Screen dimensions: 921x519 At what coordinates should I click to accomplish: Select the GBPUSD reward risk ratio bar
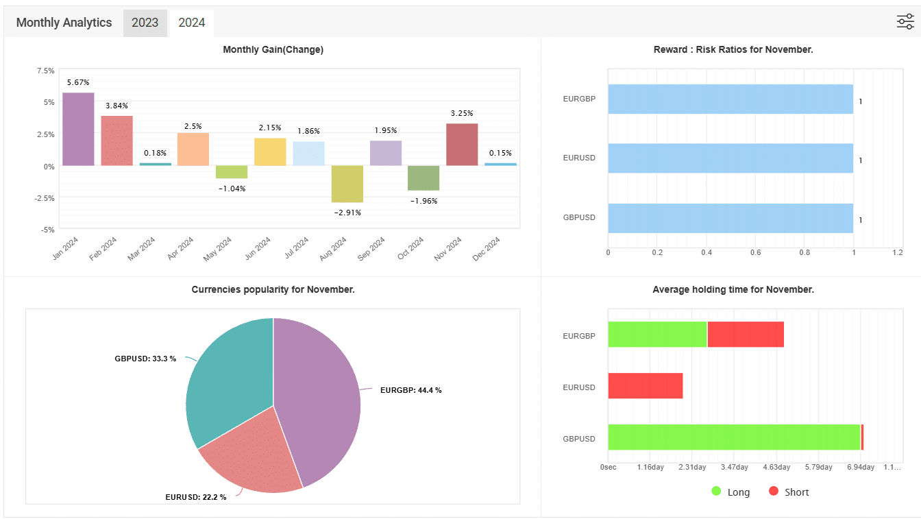click(730, 218)
